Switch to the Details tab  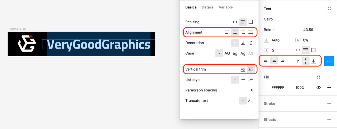207,7
